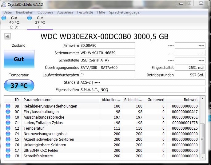The height and width of the screenshot is (165, 211).
Task: Click status orb of row 0B
Action: tap(8, 106)
